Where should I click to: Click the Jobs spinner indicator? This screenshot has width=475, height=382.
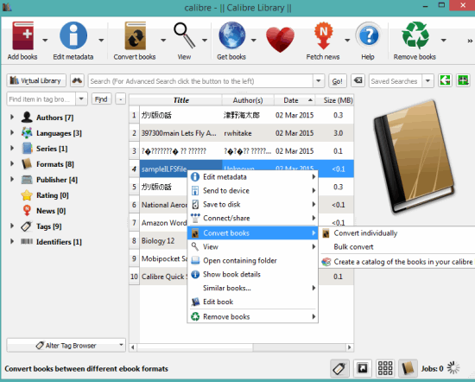453,368
